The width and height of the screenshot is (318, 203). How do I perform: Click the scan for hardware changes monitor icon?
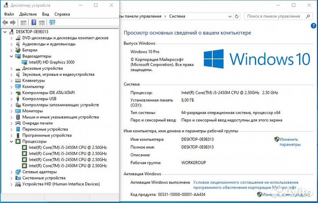point(52,22)
